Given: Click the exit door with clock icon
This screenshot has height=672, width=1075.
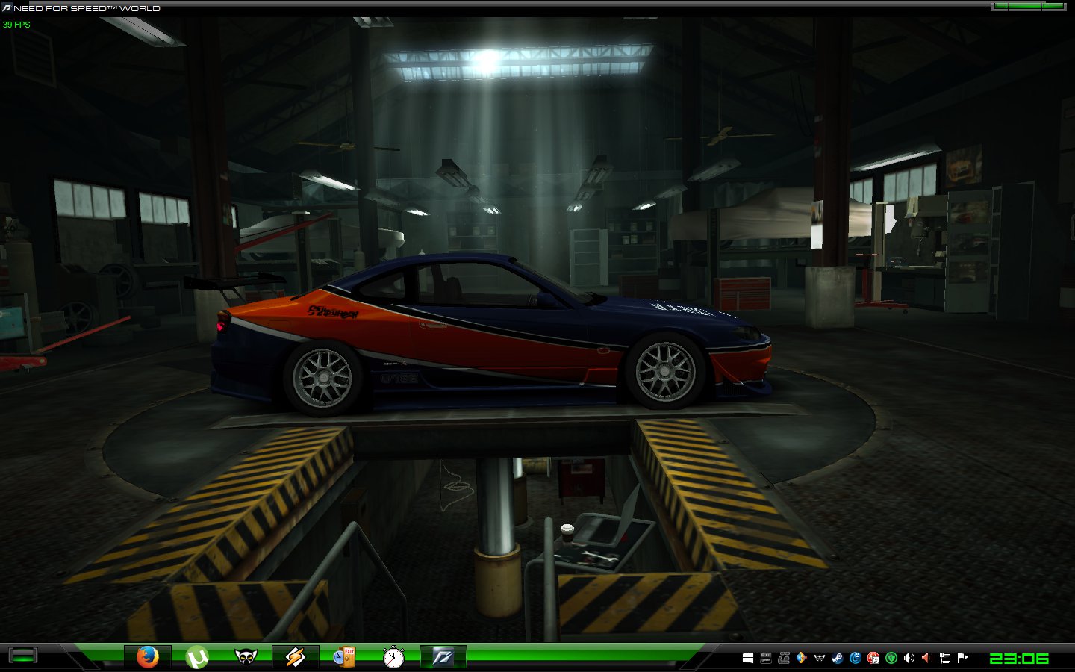Looking at the screenshot, I should point(344,657).
